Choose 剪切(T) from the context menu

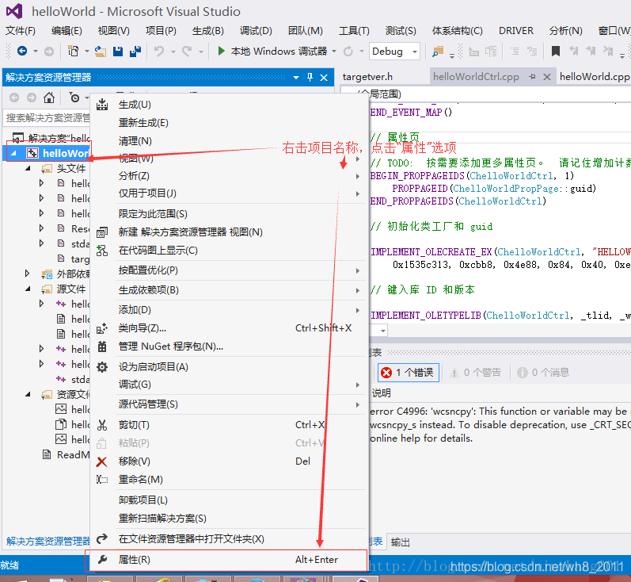coord(229,425)
